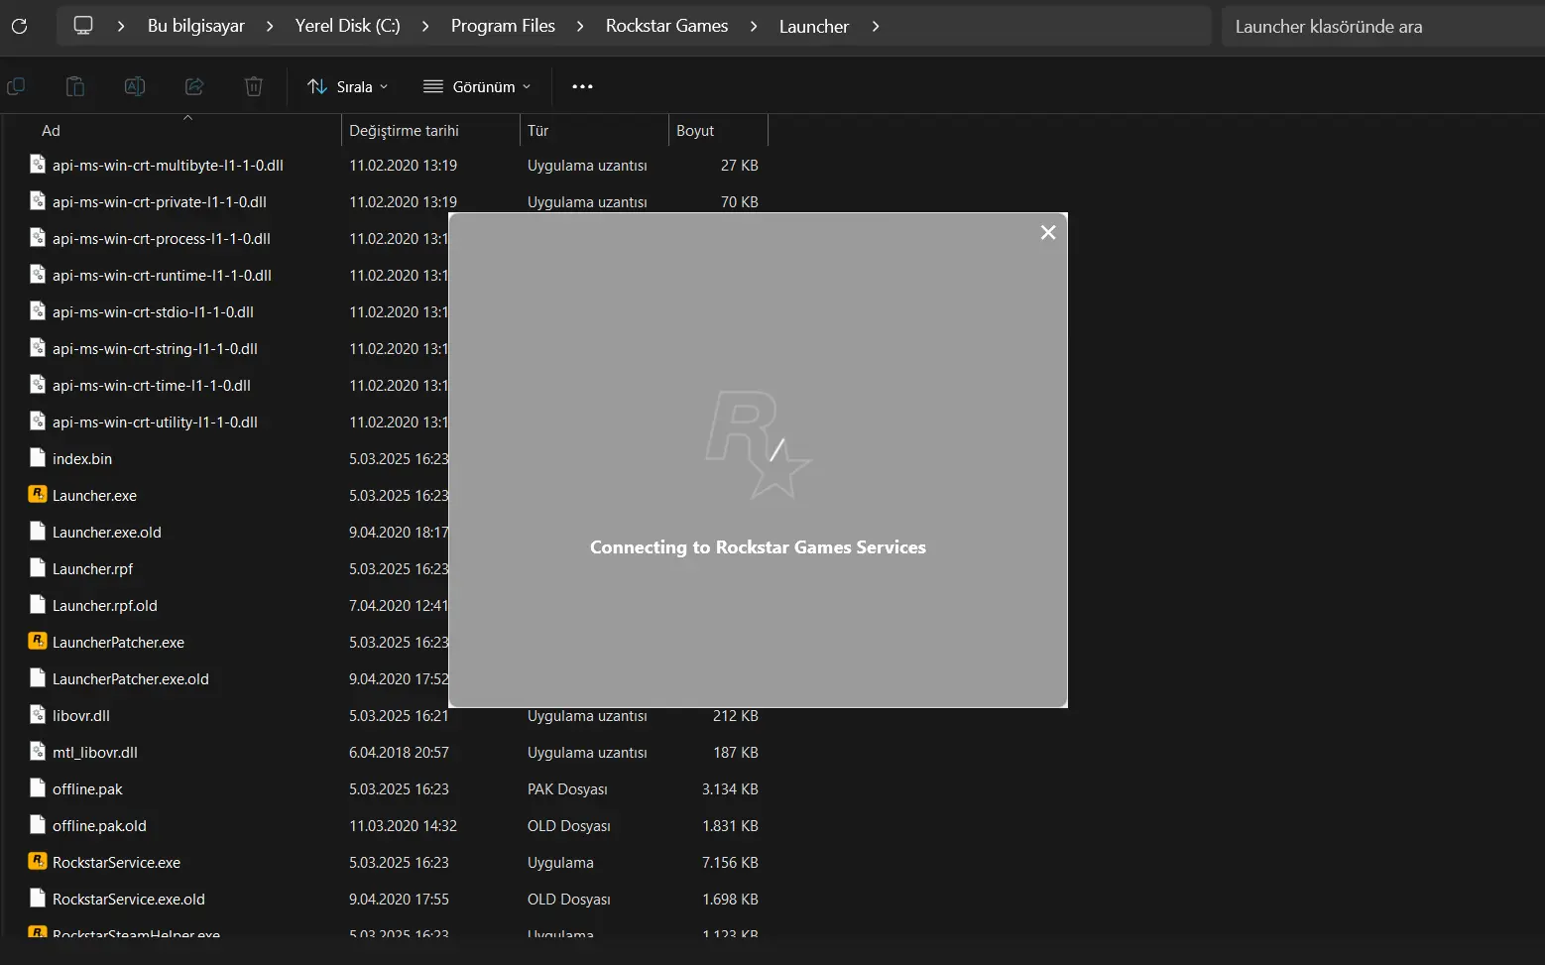This screenshot has height=965, width=1545.
Task: Click the 6.04.2018 20:57 date cell
Action: point(399,753)
